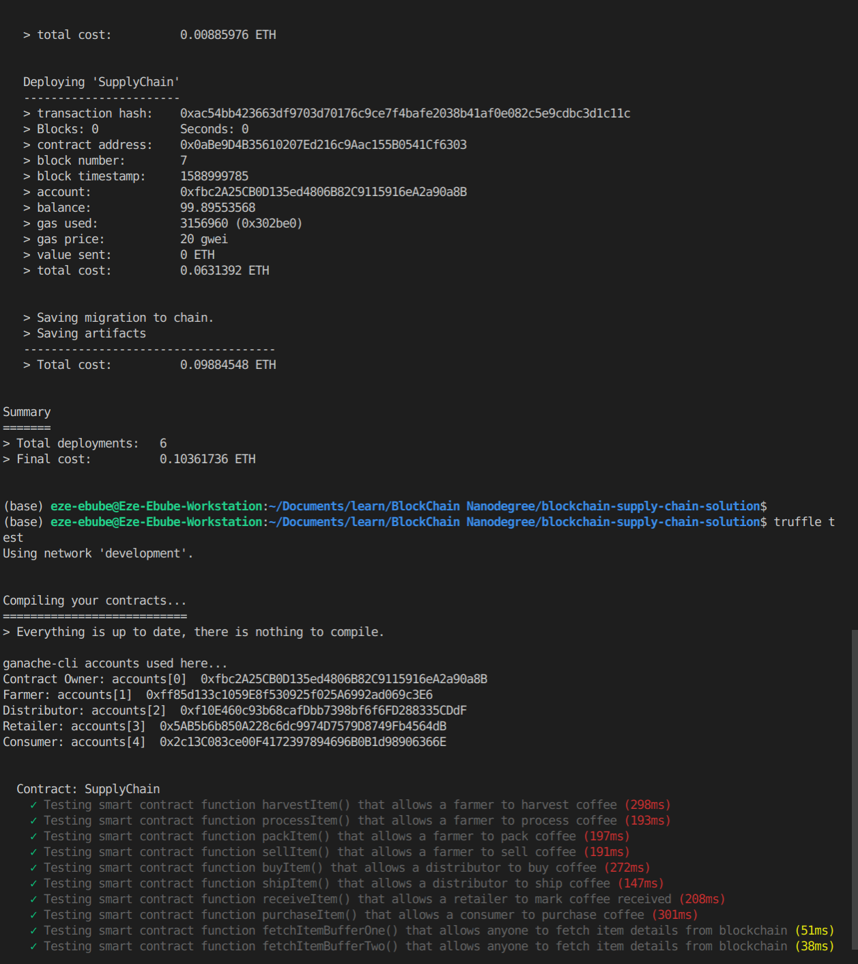Click the fetchItemBufferTwo() test result line
This screenshot has width=858, height=964.
coord(432,946)
